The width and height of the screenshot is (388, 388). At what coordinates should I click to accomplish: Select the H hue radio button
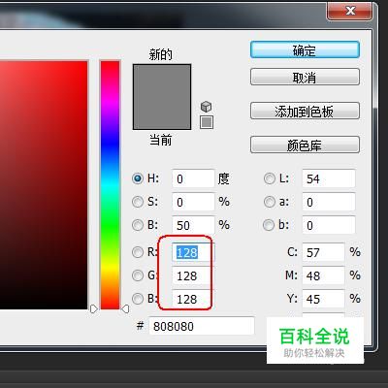138,178
